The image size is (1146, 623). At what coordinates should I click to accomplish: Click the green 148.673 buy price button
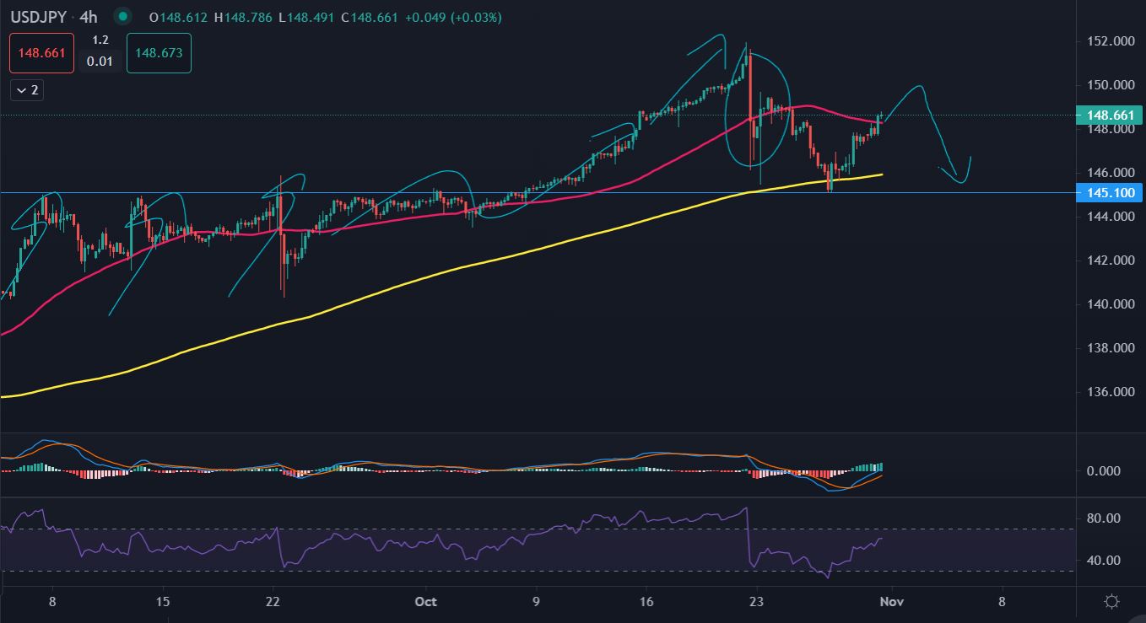(x=159, y=53)
